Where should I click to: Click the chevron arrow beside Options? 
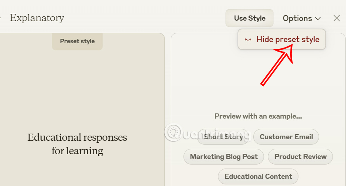tap(318, 19)
